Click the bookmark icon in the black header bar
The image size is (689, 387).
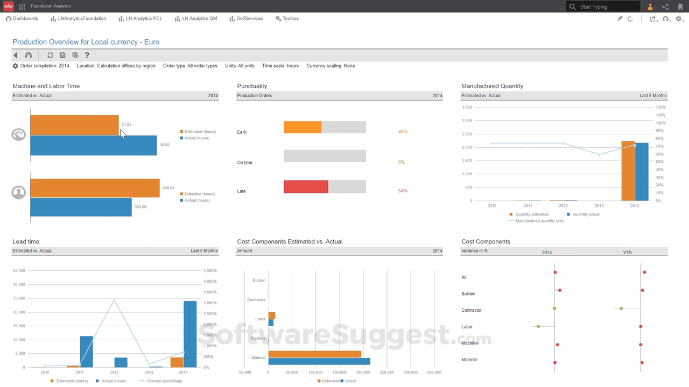680,6
